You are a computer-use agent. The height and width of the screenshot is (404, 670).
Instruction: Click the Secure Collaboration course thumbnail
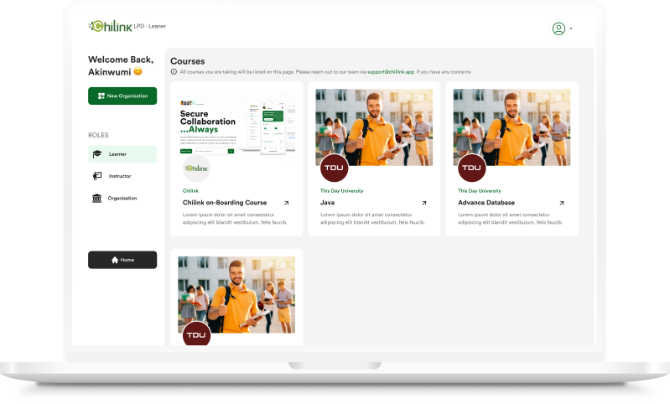236,123
